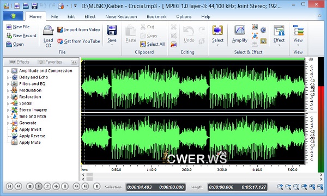The width and height of the screenshot is (327, 196).
Task: Choose Import from Video
Action: [78, 30]
